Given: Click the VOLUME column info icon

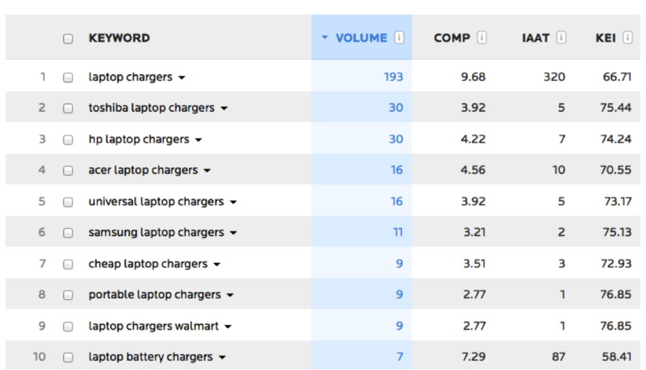Looking at the screenshot, I should 399,38.
